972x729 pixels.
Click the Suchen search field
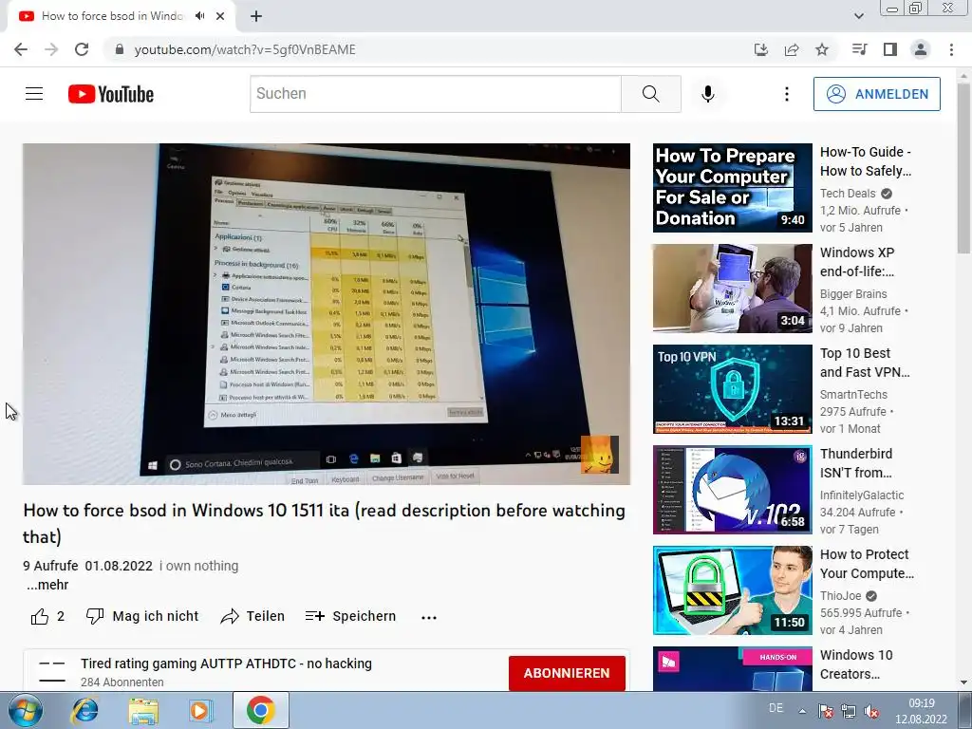coord(435,94)
